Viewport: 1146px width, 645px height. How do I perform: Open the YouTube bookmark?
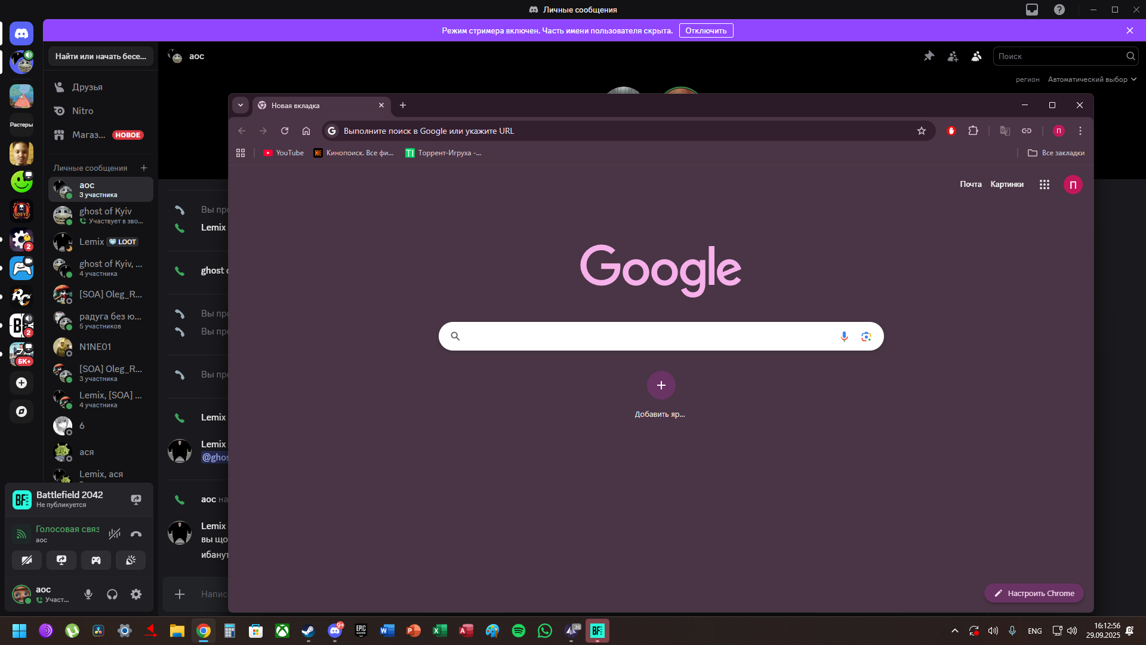[284, 153]
